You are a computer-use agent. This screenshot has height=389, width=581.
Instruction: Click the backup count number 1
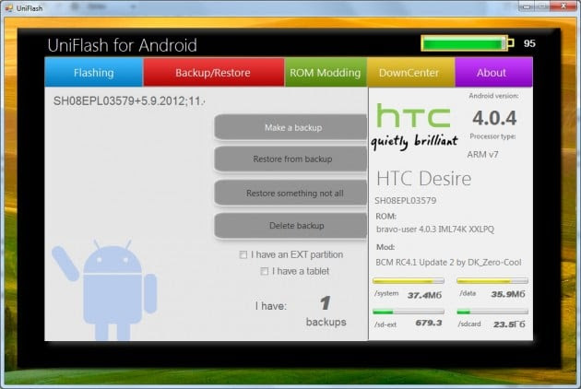click(326, 303)
